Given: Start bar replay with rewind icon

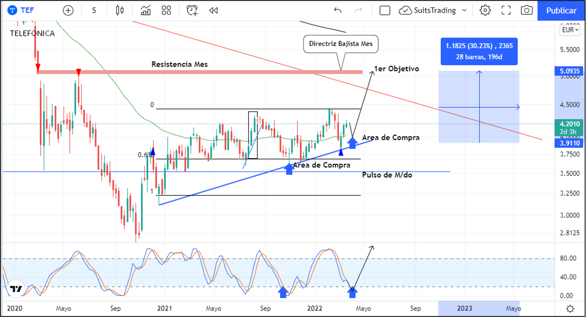Looking at the screenshot, I should click(x=213, y=10).
